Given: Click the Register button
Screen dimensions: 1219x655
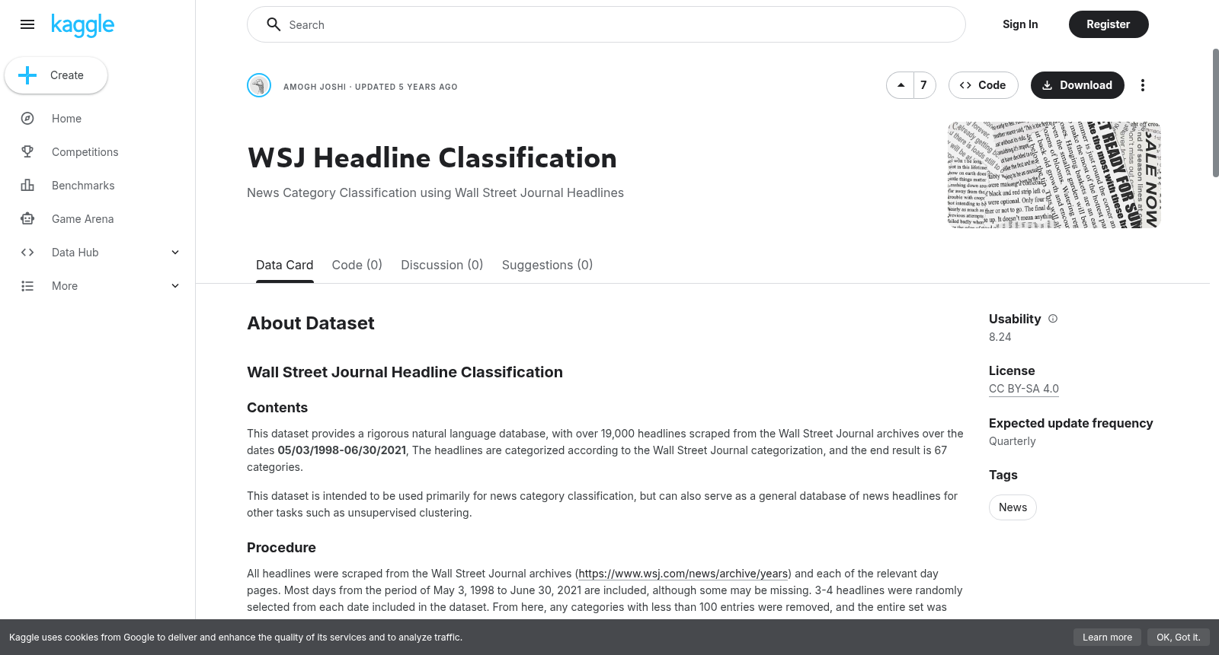Looking at the screenshot, I should pyautogui.click(x=1109, y=24).
